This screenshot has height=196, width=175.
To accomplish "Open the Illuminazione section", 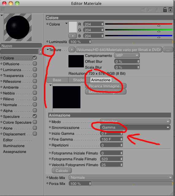I will tap(14, 146).
